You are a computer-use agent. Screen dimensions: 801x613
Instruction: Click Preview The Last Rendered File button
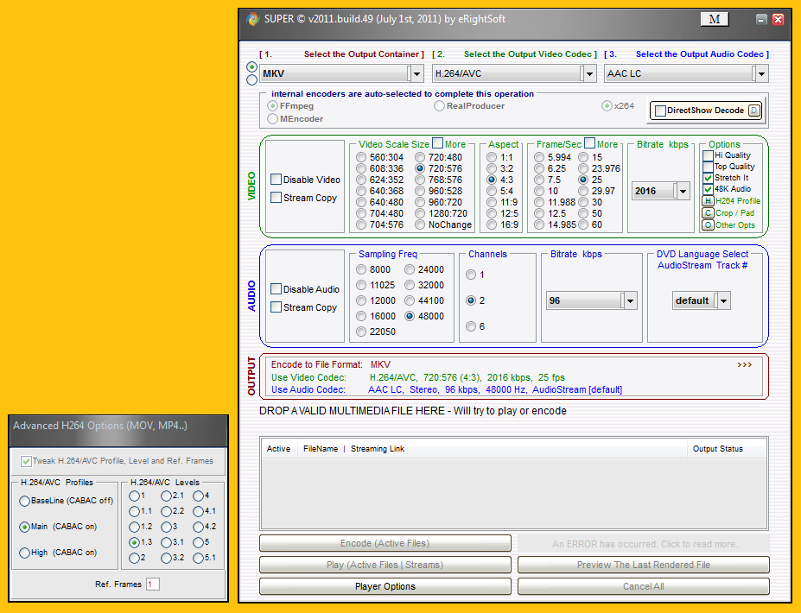(643, 565)
